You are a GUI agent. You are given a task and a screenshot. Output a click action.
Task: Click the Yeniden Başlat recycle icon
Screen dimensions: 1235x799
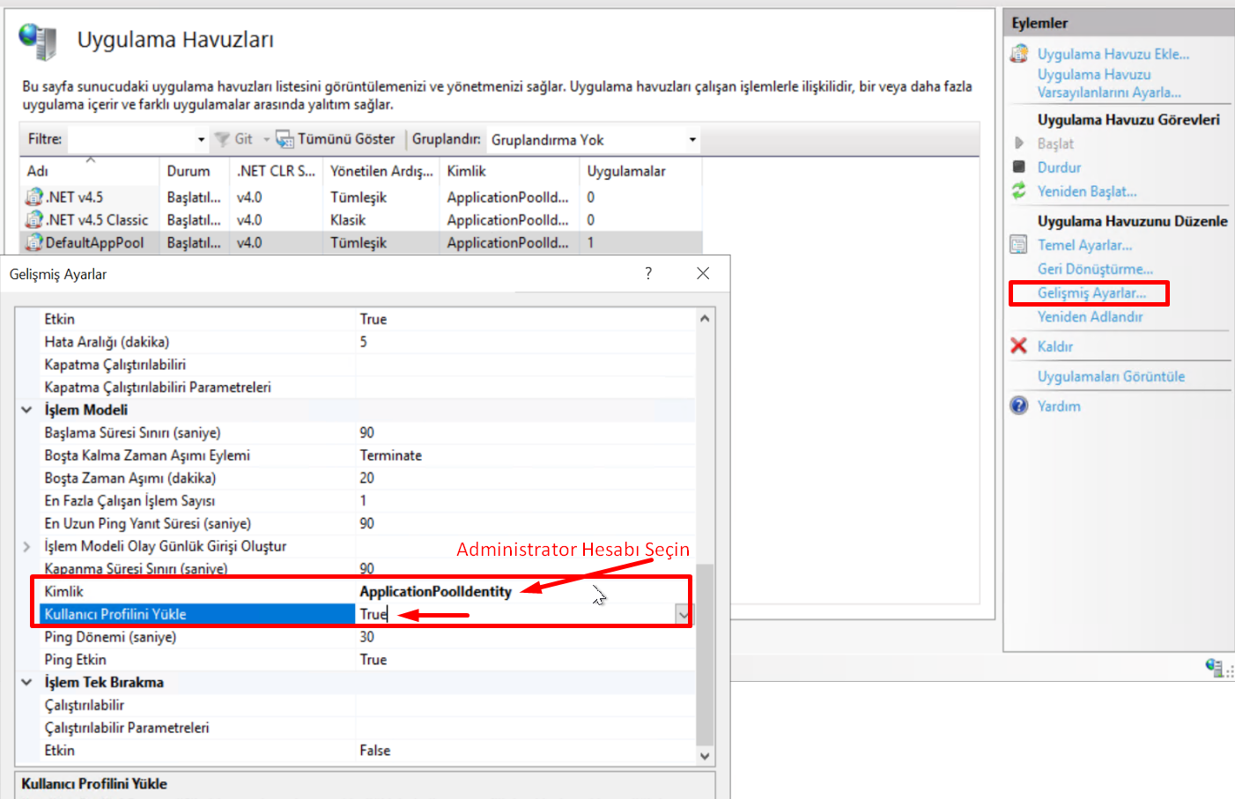click(1019, 190)
